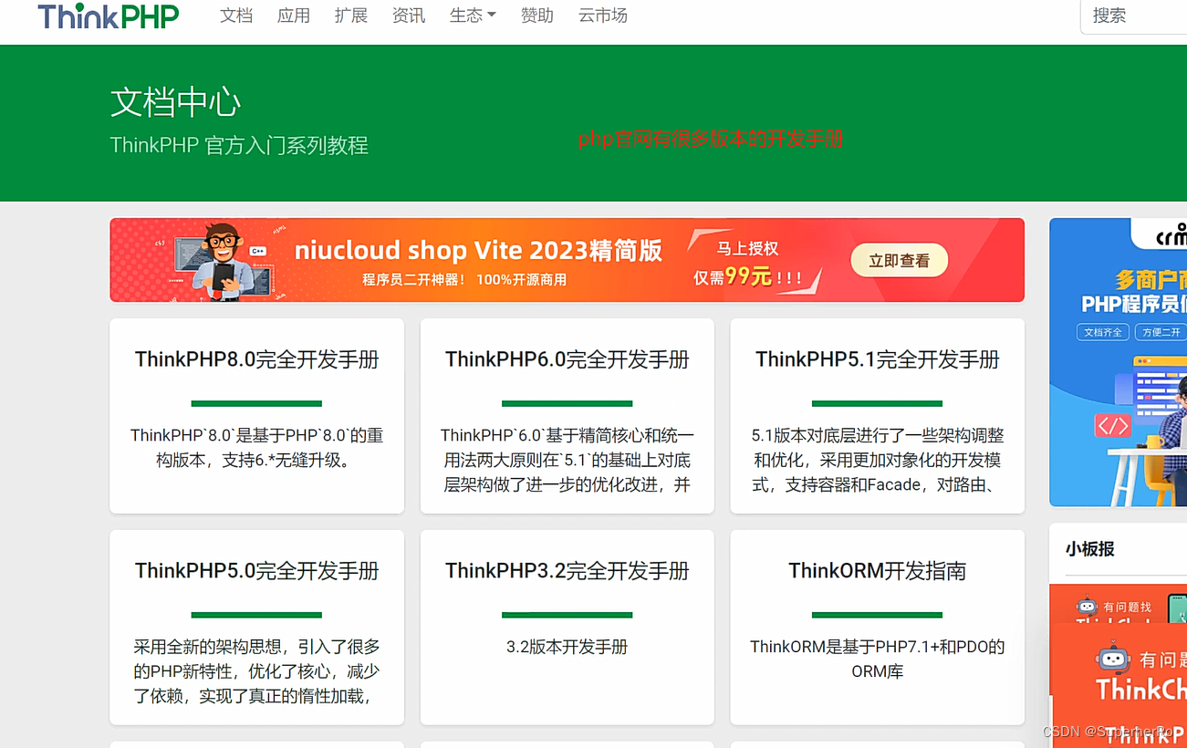Click the 文档齐全 tag in sidebar ad

point(1102,332)
